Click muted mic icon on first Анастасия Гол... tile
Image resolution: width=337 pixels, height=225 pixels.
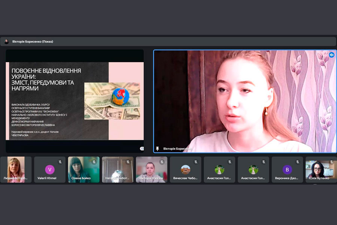(230, 162)
